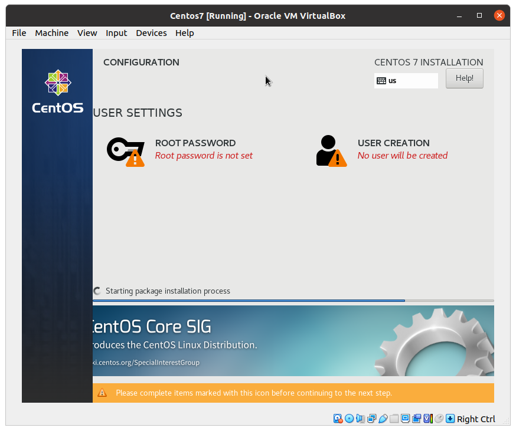Image resolution: width=516 pixels, height=431 pixels.
Task: Click the us keyboard layout field
Action: point(406,81)
